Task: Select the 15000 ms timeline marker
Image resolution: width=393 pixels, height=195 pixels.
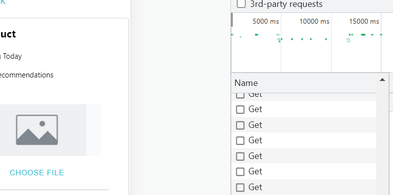Action: pyautogui.click(x=364, y=22)
